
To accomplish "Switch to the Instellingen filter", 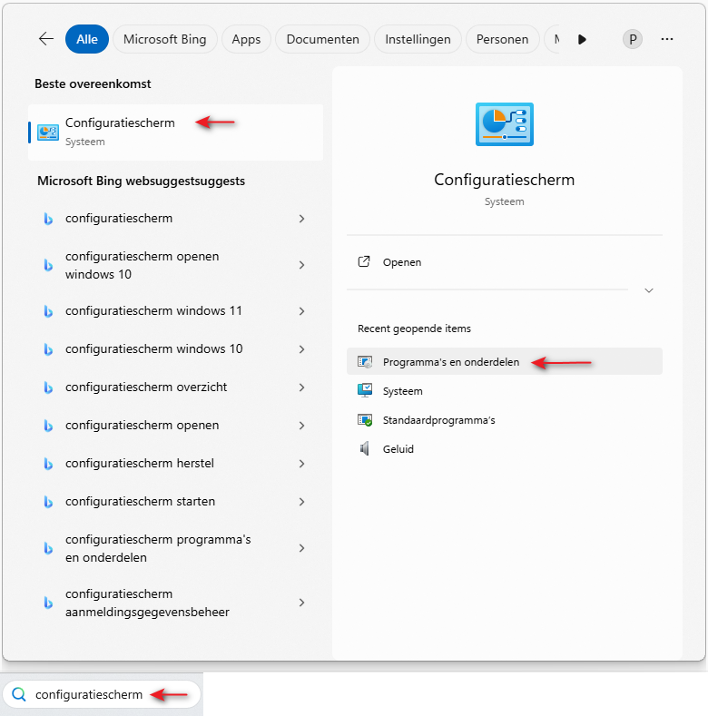I will [x=418, y=39].
